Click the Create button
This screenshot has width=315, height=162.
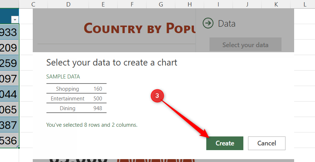tap(225, 143)
